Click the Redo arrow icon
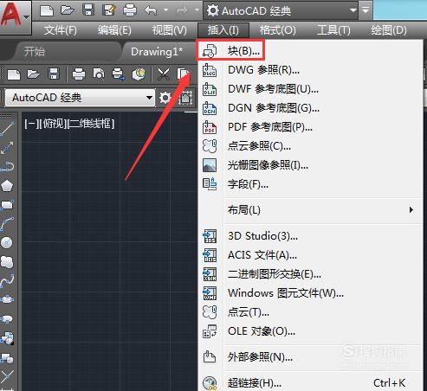427x391 pixels. point(182,10)
